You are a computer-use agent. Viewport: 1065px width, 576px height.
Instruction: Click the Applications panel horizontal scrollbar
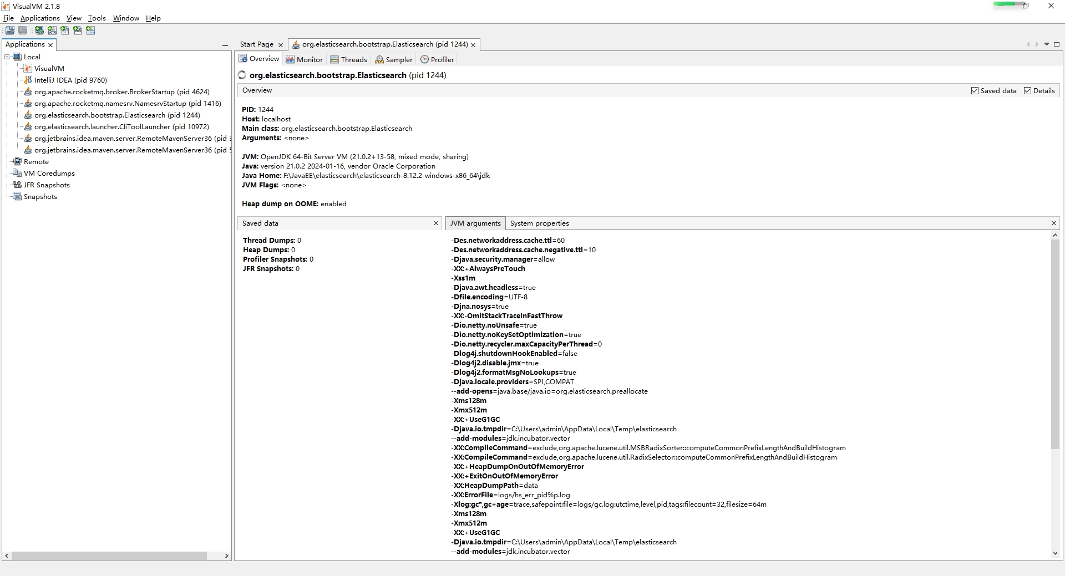pyautogui.click(x=109, y=555)
